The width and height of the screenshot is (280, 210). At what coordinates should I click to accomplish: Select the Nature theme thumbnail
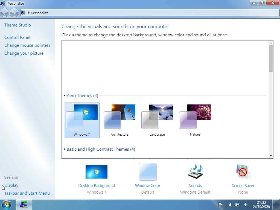[195, 117]
